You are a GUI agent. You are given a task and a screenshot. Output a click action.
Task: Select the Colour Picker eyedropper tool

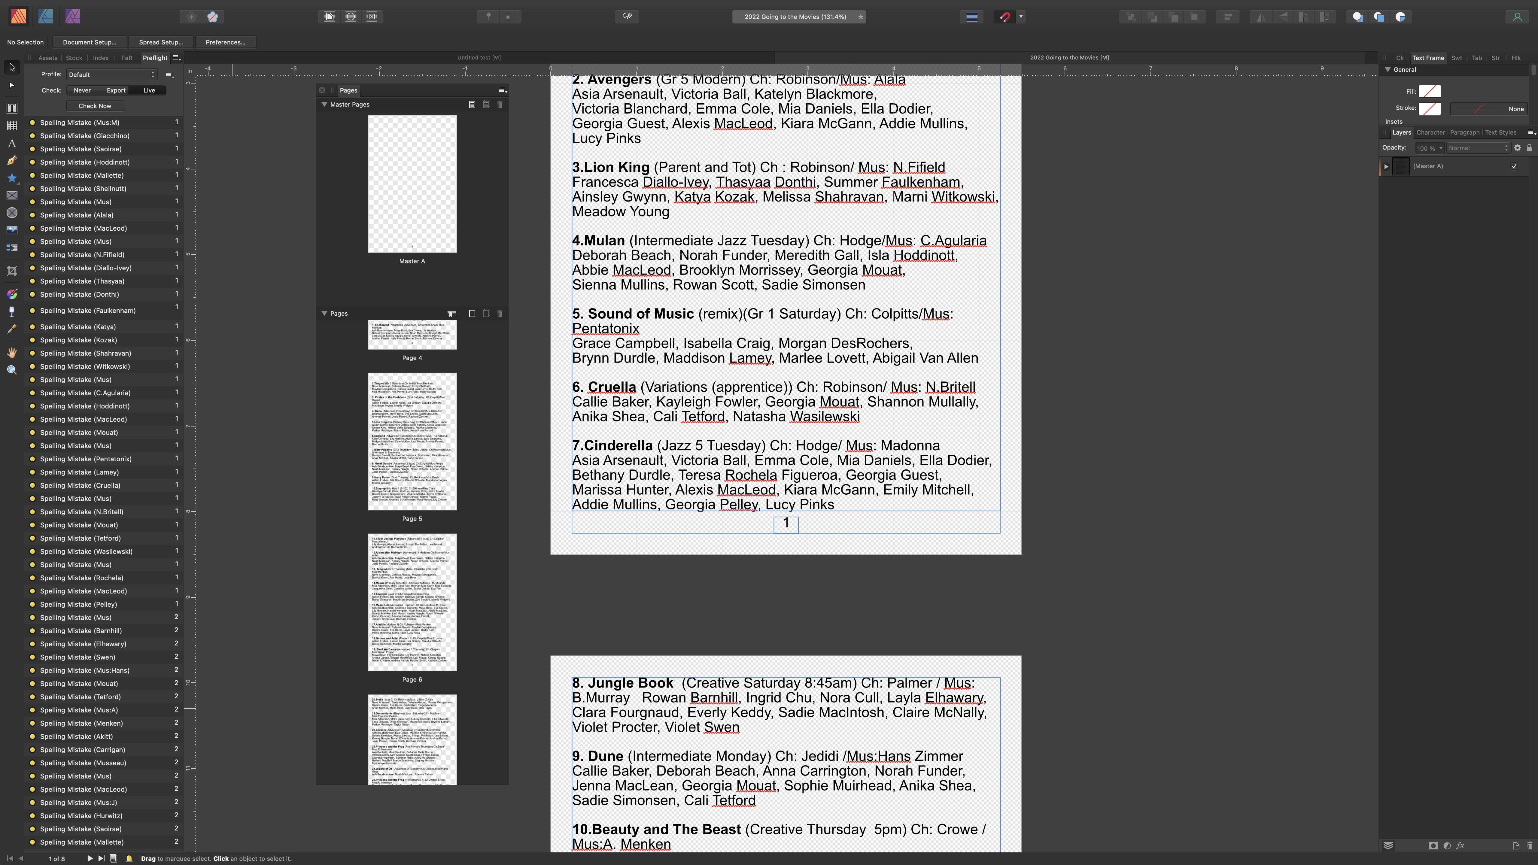click(x=11, y=329)
